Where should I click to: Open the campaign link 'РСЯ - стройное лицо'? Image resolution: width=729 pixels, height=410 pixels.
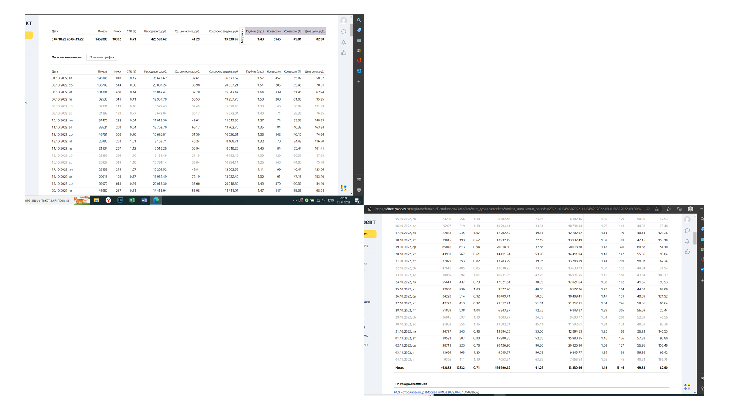point(428,392)
